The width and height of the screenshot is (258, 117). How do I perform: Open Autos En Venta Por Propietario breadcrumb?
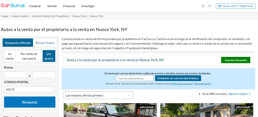pyautogui.click(x=50, y=16)
